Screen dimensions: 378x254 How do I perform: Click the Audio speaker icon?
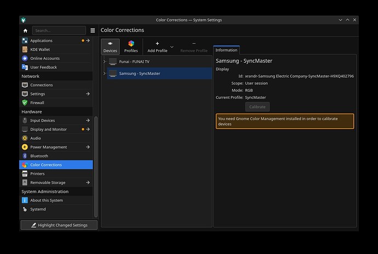point(25,138)
